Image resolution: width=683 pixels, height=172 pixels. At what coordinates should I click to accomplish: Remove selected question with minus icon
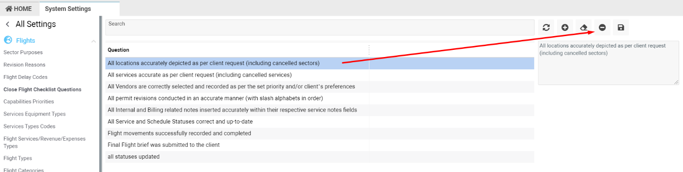(x=602, y=28)
